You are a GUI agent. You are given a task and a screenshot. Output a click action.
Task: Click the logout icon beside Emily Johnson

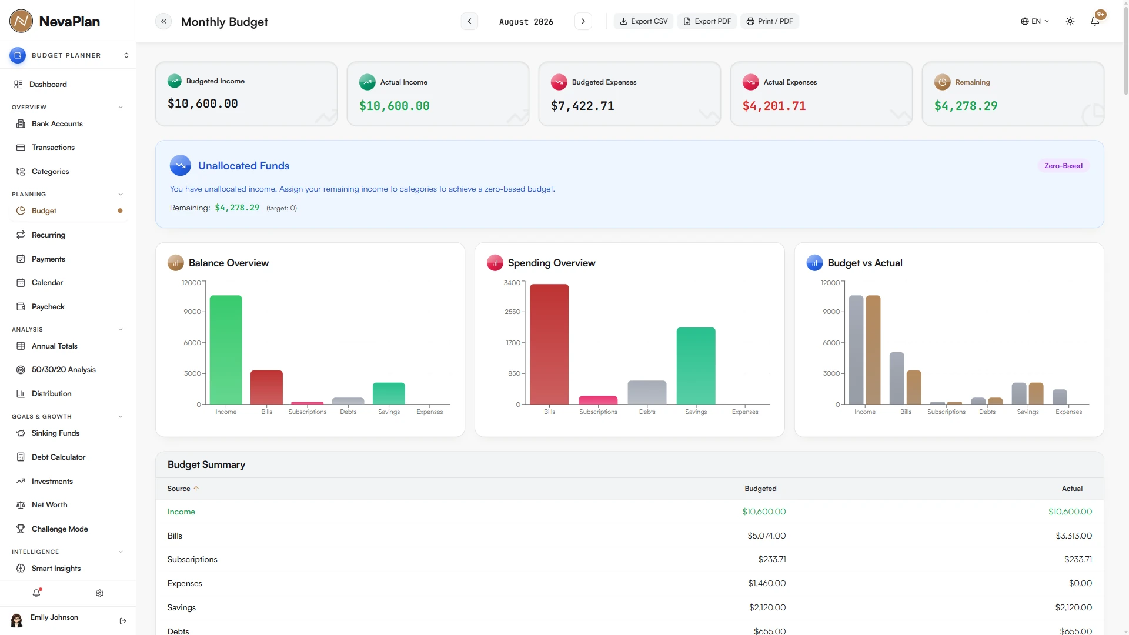tap(123, 621)
